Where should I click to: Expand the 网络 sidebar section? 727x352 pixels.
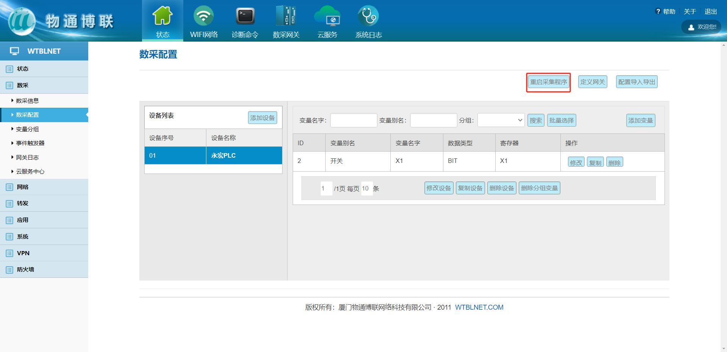click(23, 187)
